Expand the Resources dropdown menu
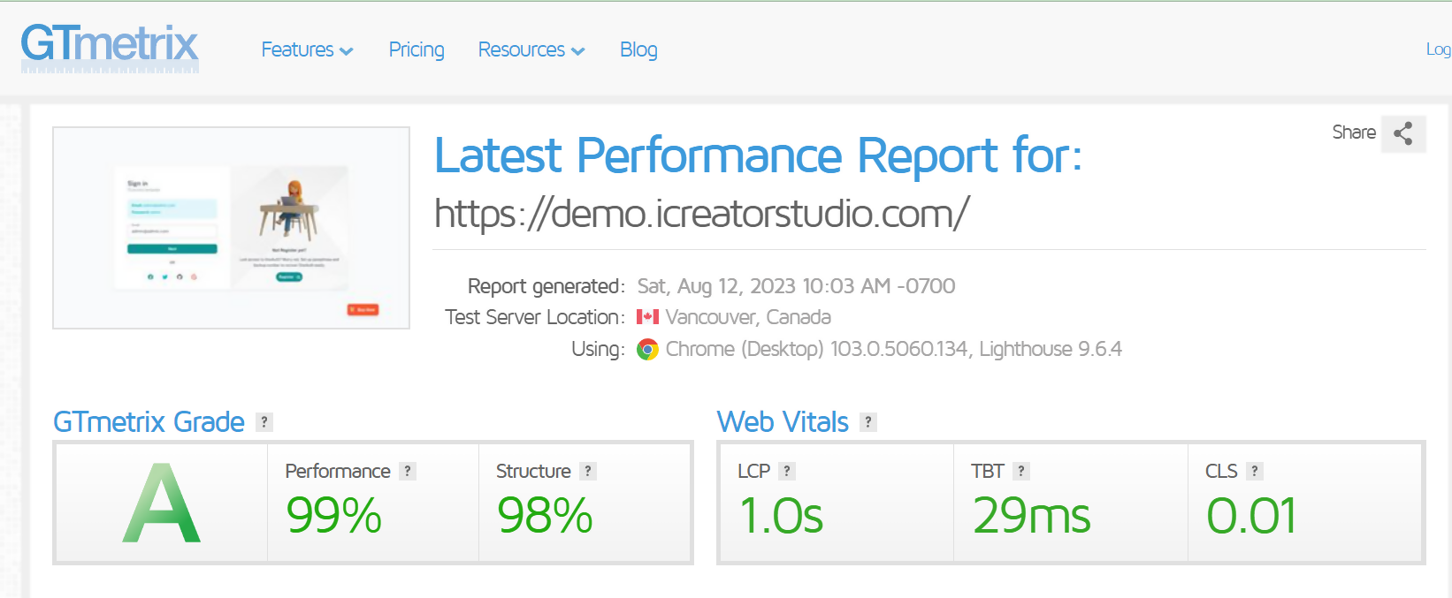The image size is (1452, 598). [531, 50]
